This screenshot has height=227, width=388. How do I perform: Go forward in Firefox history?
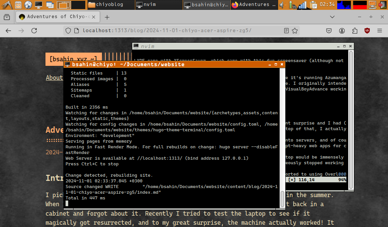coord(21,31)
